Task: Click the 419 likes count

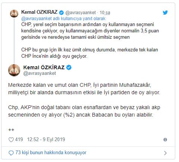Action: click(19, 140)
